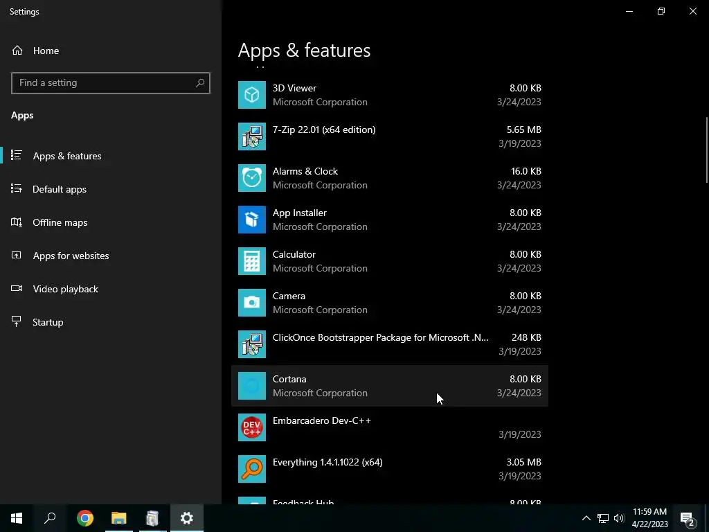709x532 pixels.
Task: Click the Apps & features sidebar icon
Action: (17, 155)
